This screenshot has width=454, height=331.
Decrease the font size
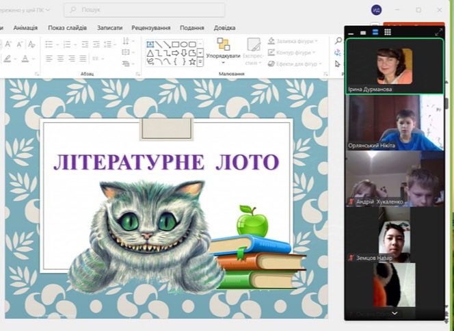tap(20, 44)
